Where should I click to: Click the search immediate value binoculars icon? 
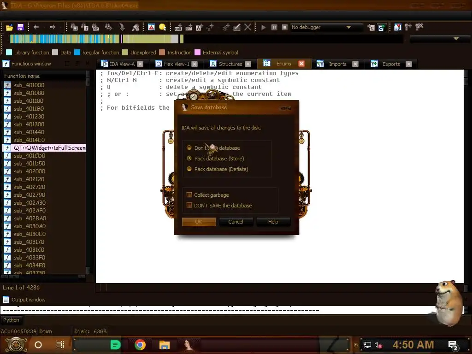[x=74, y=27]
